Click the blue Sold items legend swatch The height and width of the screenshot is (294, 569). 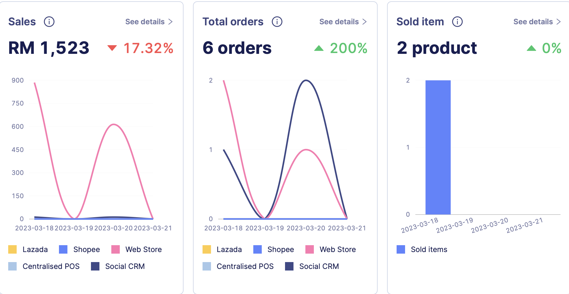(401, 249)
